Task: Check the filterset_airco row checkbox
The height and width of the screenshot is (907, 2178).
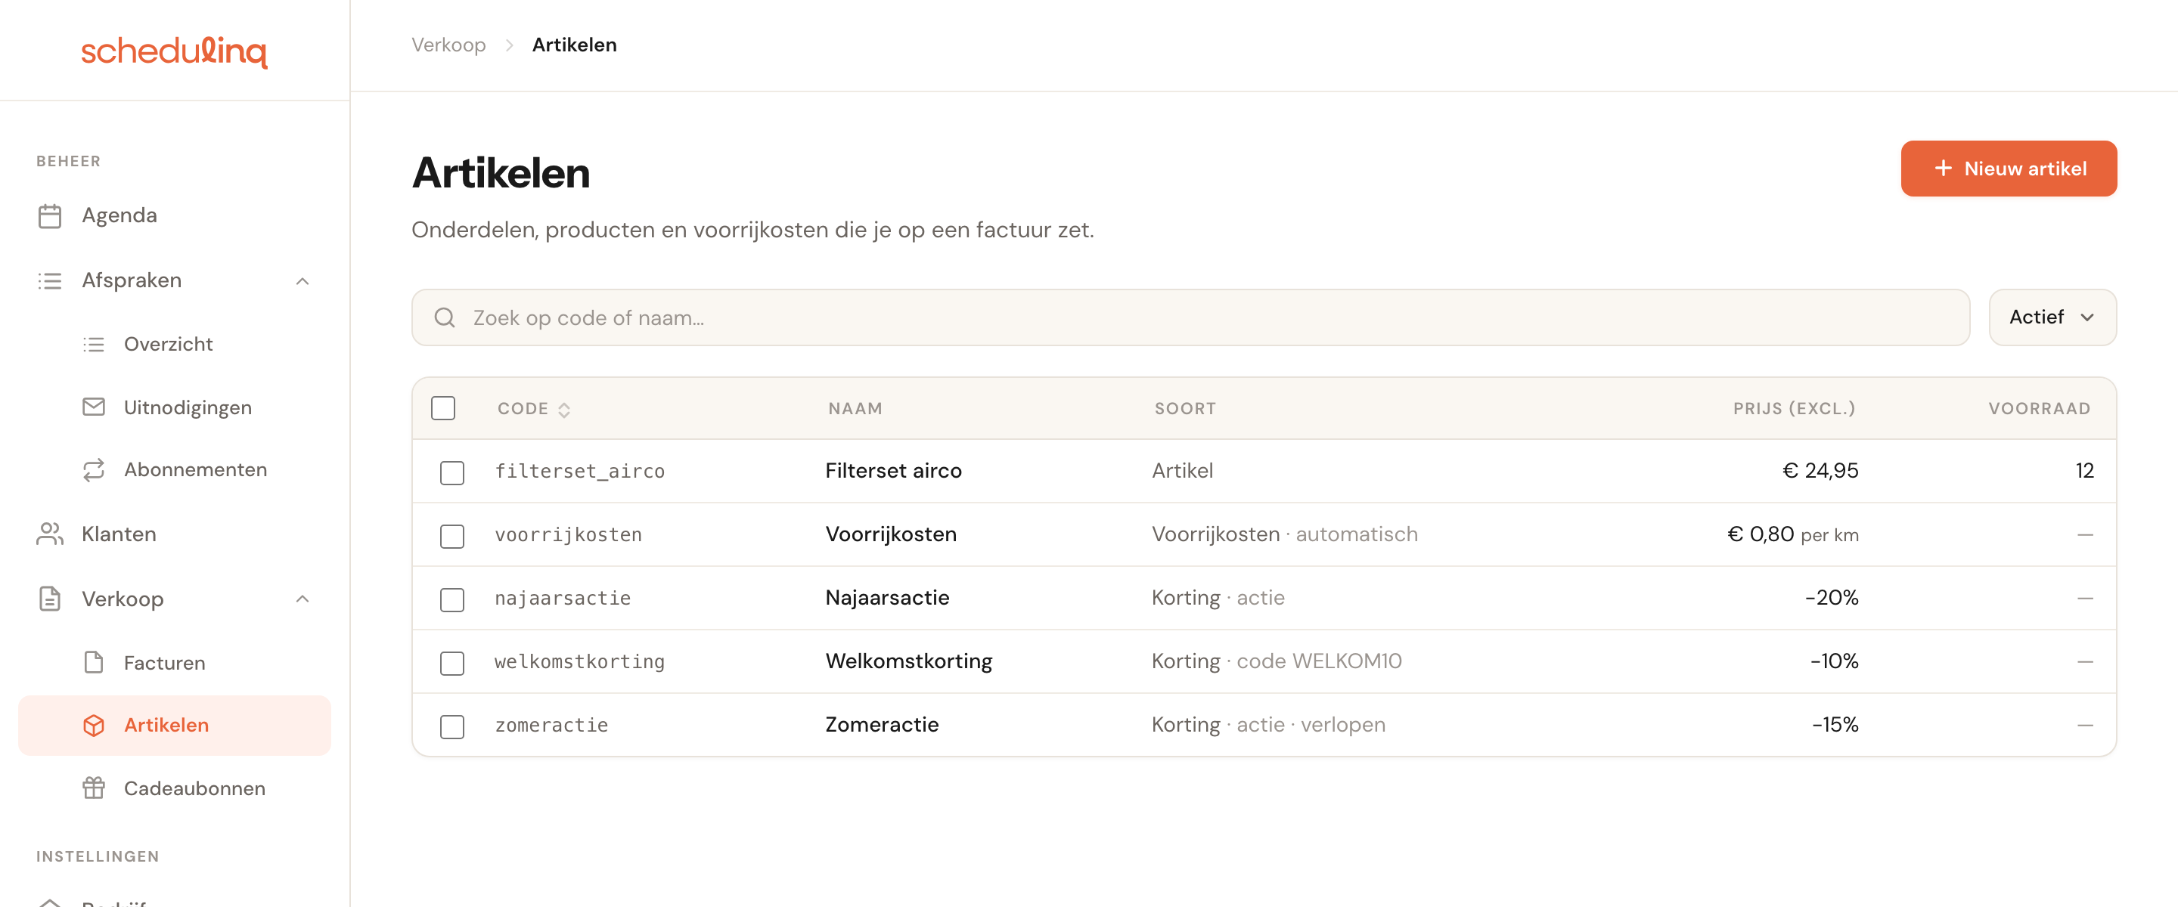Action: pos(452,472)
